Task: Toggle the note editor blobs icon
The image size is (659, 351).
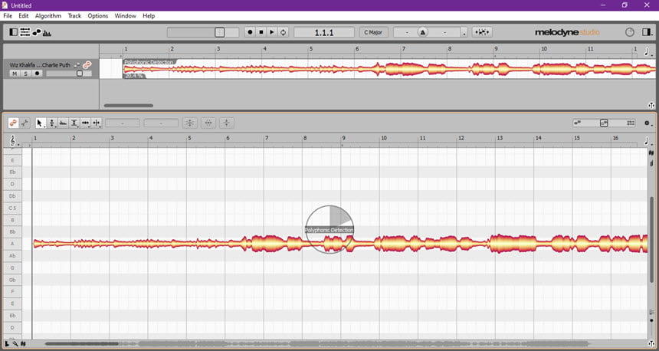Action: 37,32
